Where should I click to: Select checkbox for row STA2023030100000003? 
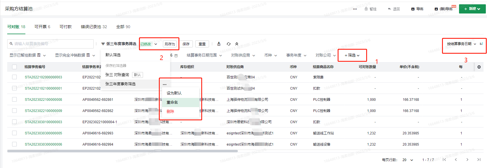point(14,122)
